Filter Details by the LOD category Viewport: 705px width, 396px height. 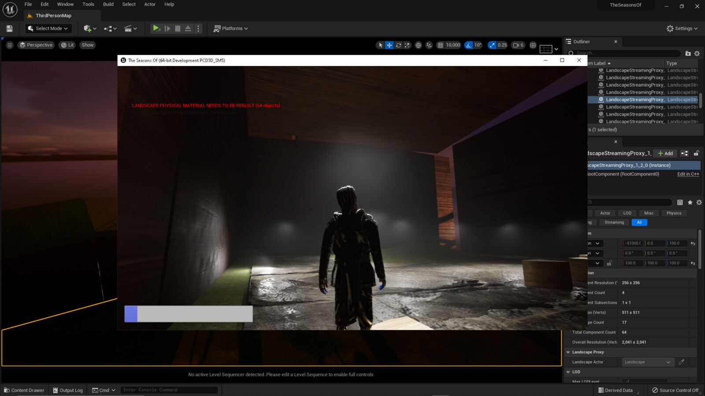click(x=627, y=213)
